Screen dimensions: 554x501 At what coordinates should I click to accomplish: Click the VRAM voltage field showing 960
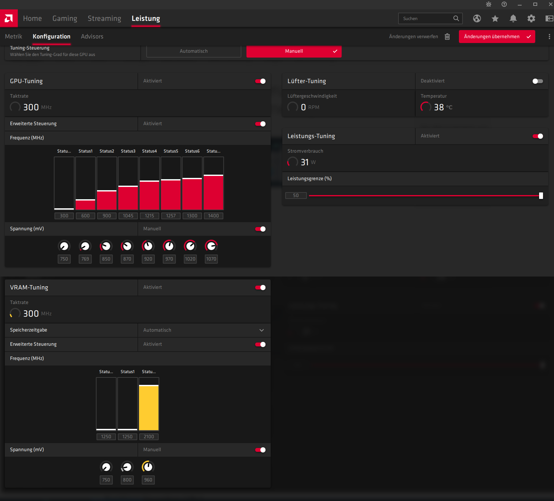coord(148,480)
